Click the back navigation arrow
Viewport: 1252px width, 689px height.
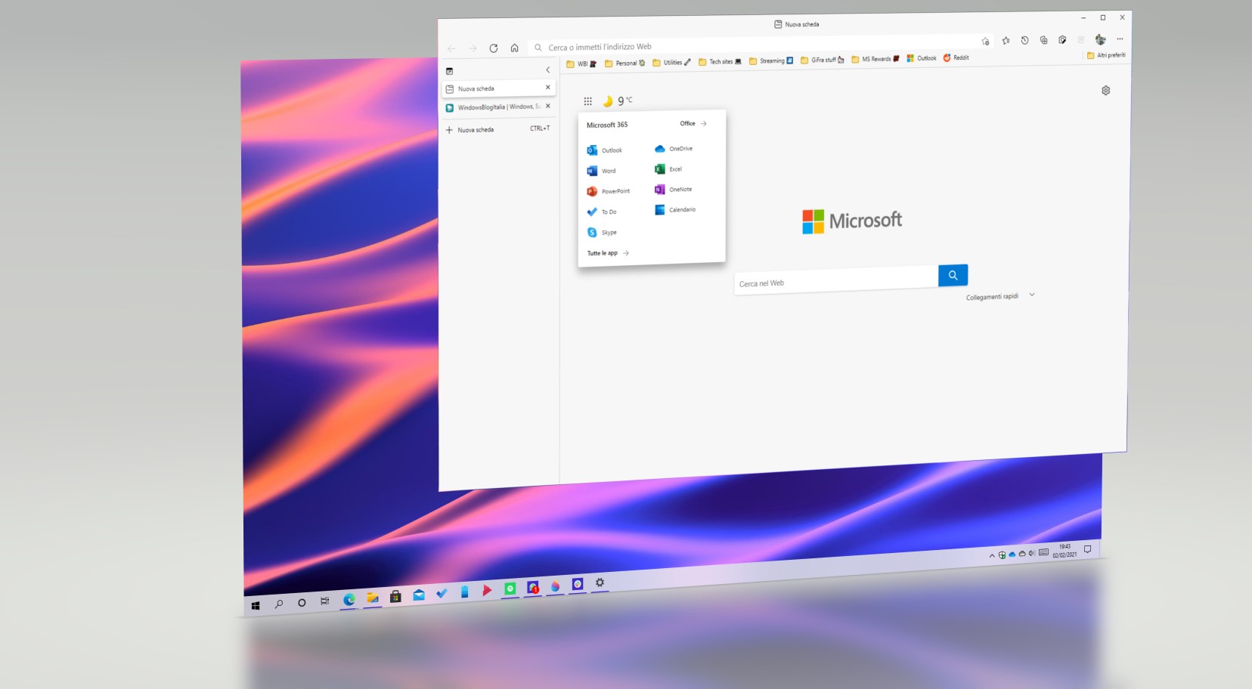tap(451, 48)
